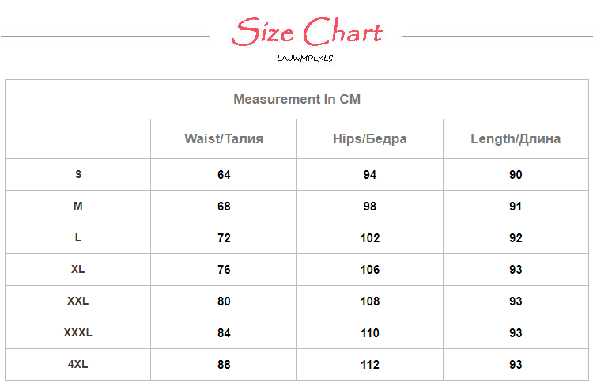The width and height of the screenshot is (593, 383).
Task: Click waist value 64 in S row
Action: click(x=224, y=175)
